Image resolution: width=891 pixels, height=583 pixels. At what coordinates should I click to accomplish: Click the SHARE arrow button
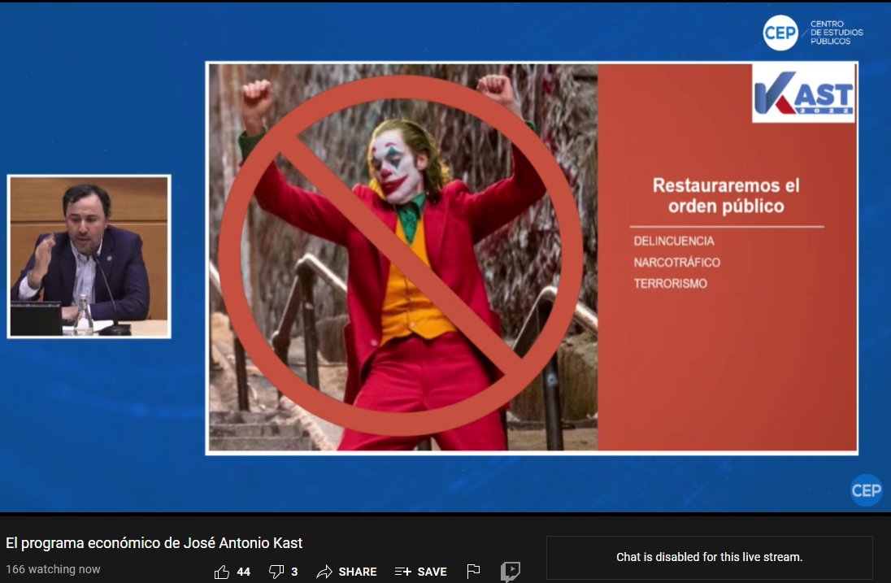coord(346,572)
